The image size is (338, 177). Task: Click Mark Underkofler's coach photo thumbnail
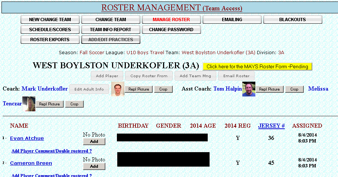[x=118, y=89]
